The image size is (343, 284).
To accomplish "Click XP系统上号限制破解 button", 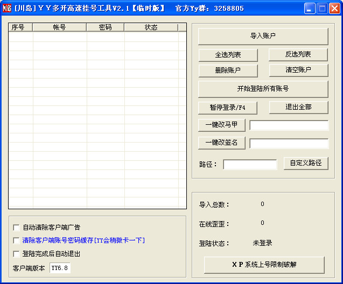I will 264,265.
